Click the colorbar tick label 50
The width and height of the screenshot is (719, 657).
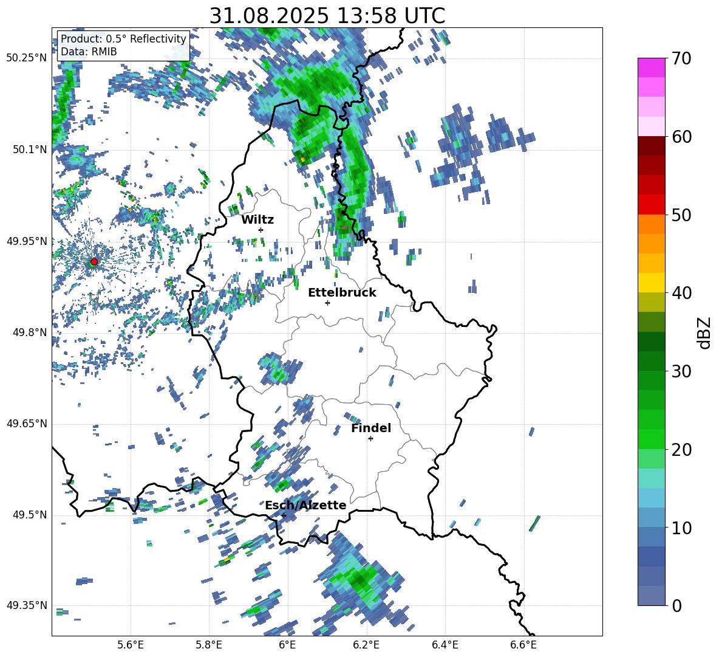(681, 215)
